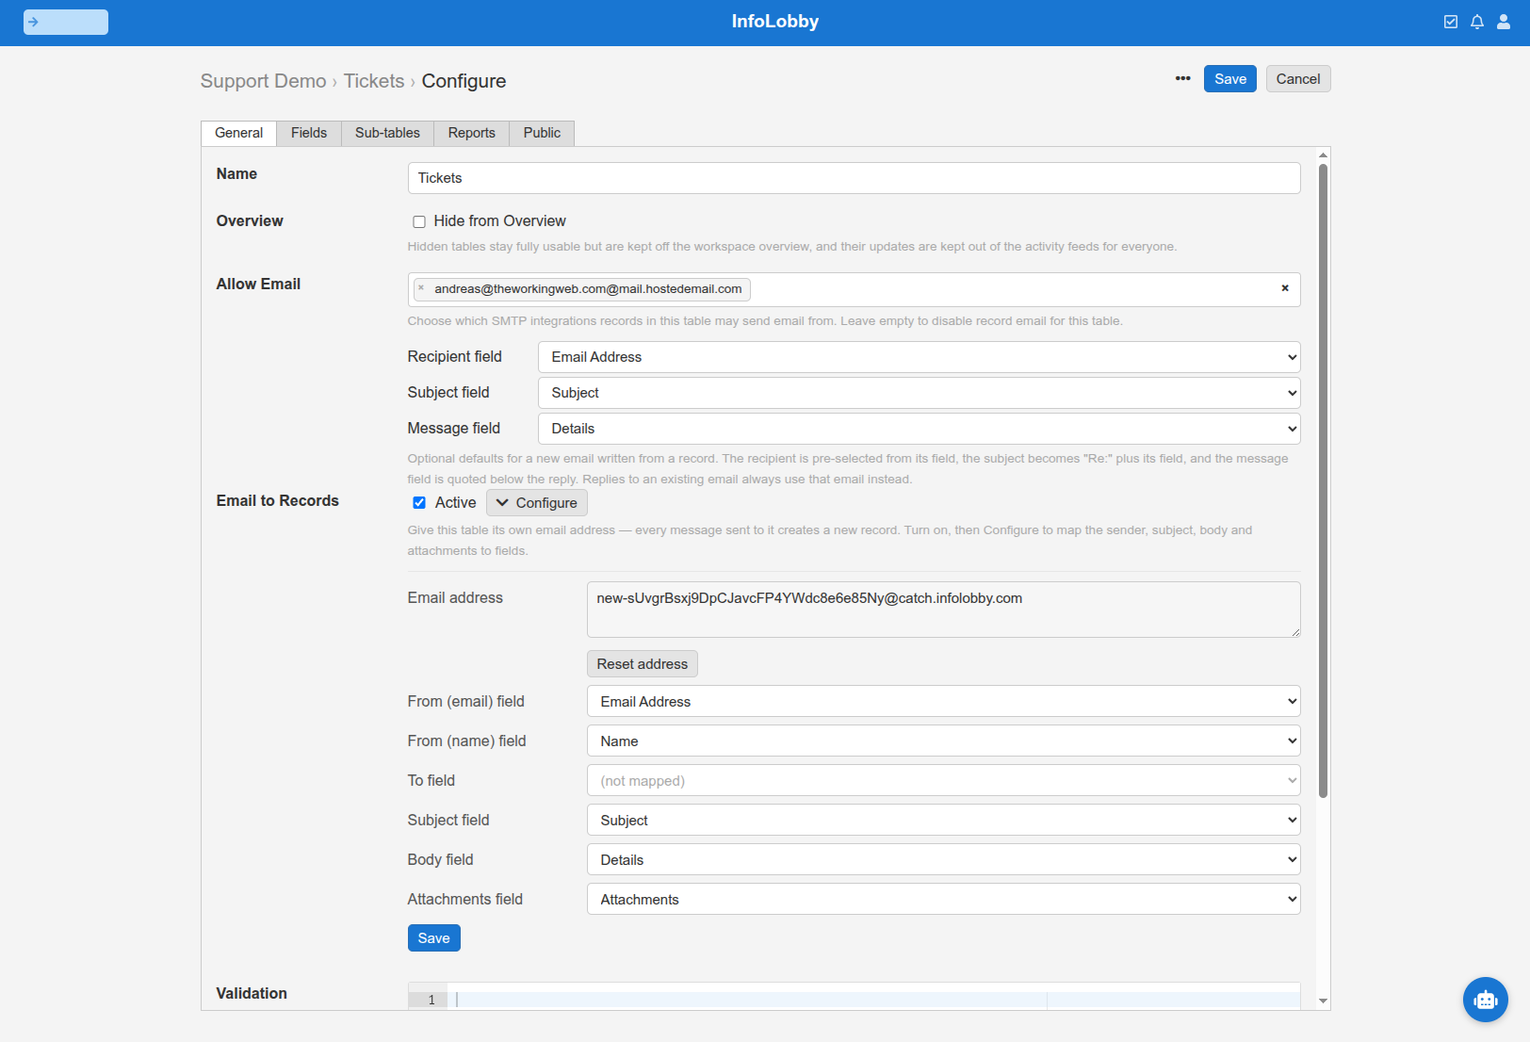The image size is (1530, 1042).
Task: Click the Save button below Attachments field
Action: (434, 938)
